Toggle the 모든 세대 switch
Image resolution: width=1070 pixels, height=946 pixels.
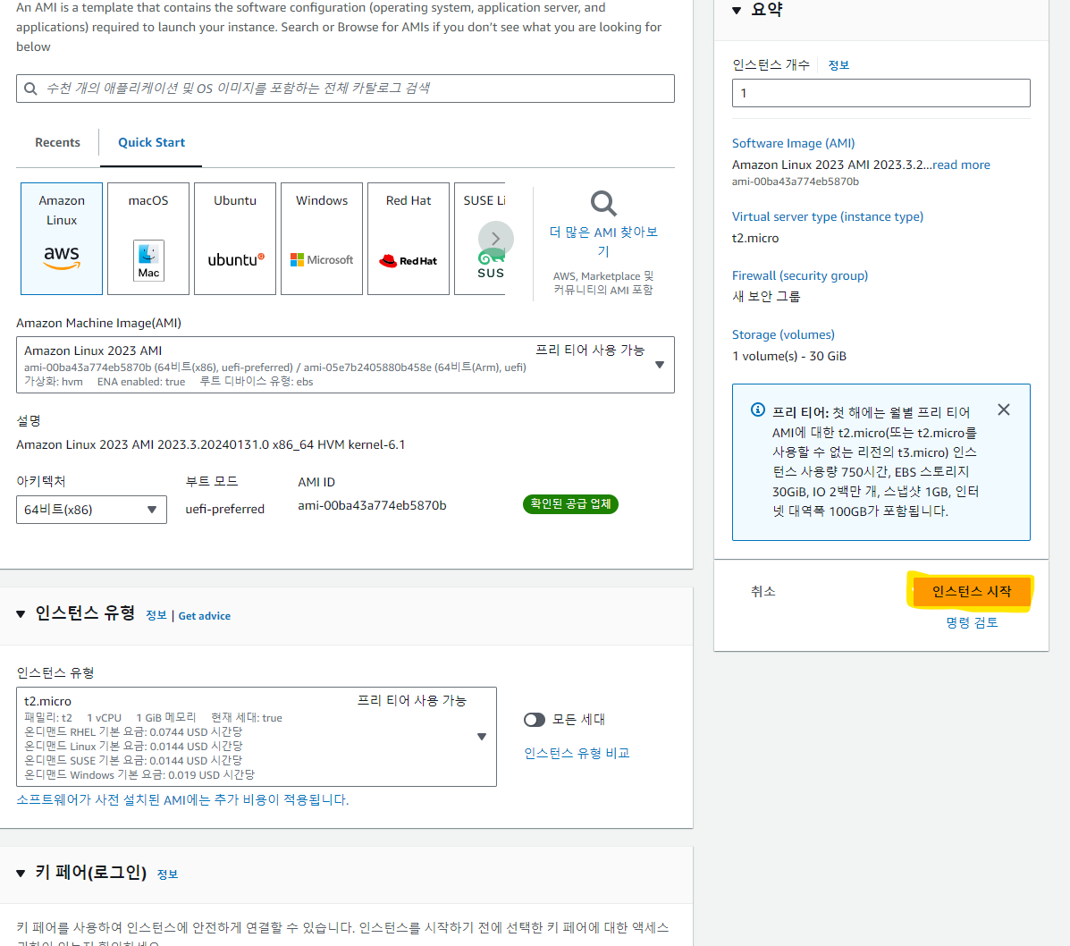pos(535,720)
